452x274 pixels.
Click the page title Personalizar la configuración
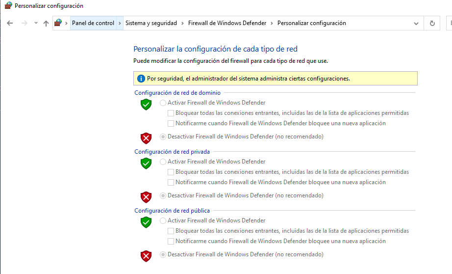pos(215,49)
